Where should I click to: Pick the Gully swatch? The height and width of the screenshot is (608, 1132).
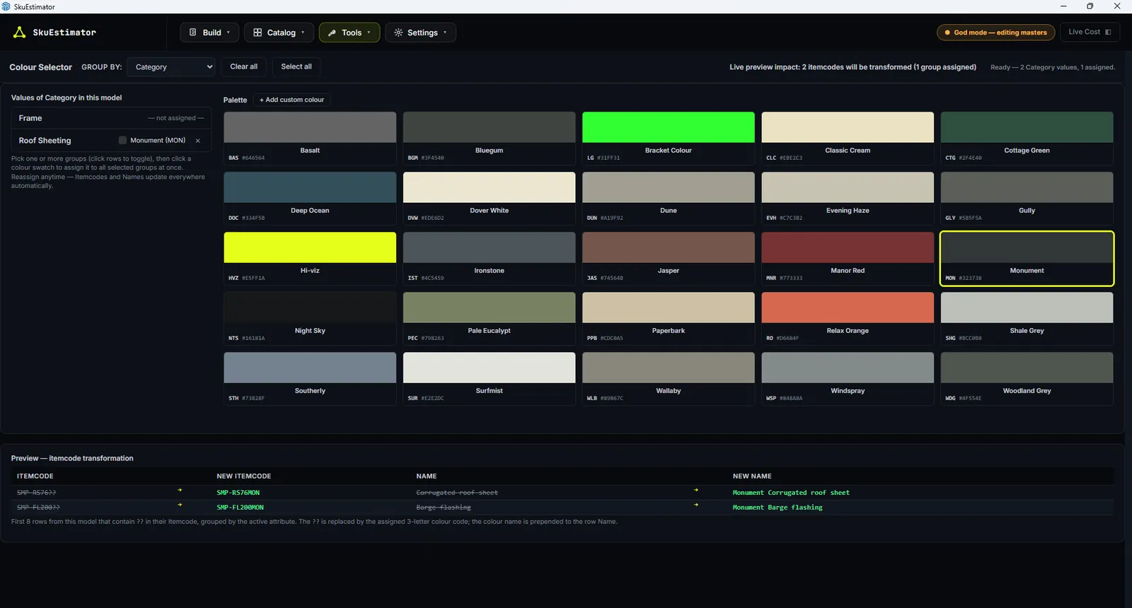click(x=1027, y=198)
